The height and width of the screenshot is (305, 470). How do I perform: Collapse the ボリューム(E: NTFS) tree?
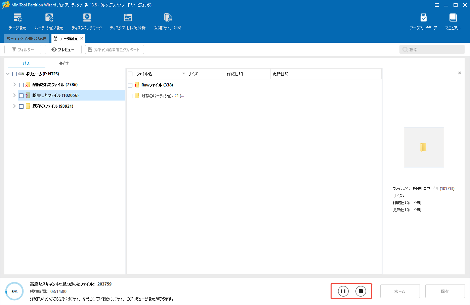point(7,74)
